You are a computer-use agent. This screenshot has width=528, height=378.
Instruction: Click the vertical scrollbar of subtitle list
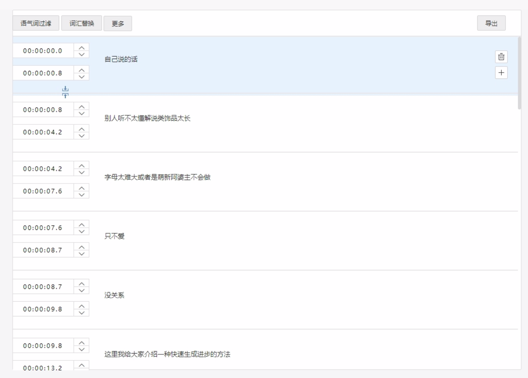tap(520, 74)
